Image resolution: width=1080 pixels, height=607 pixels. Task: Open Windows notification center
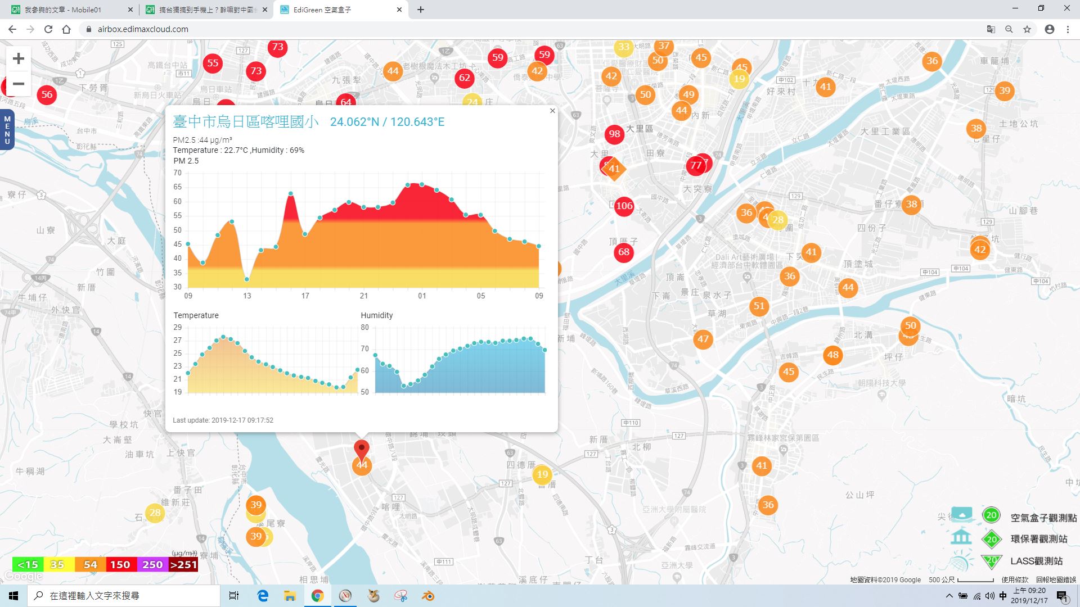(x=1062, y=596)
